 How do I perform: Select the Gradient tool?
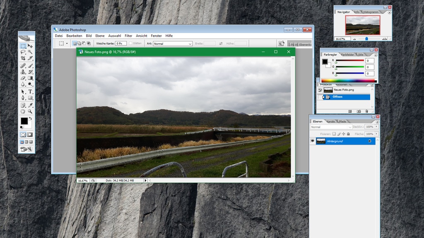tap(30, 78)
